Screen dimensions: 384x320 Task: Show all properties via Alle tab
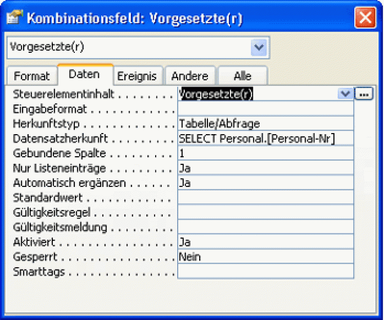coord(242,76)
